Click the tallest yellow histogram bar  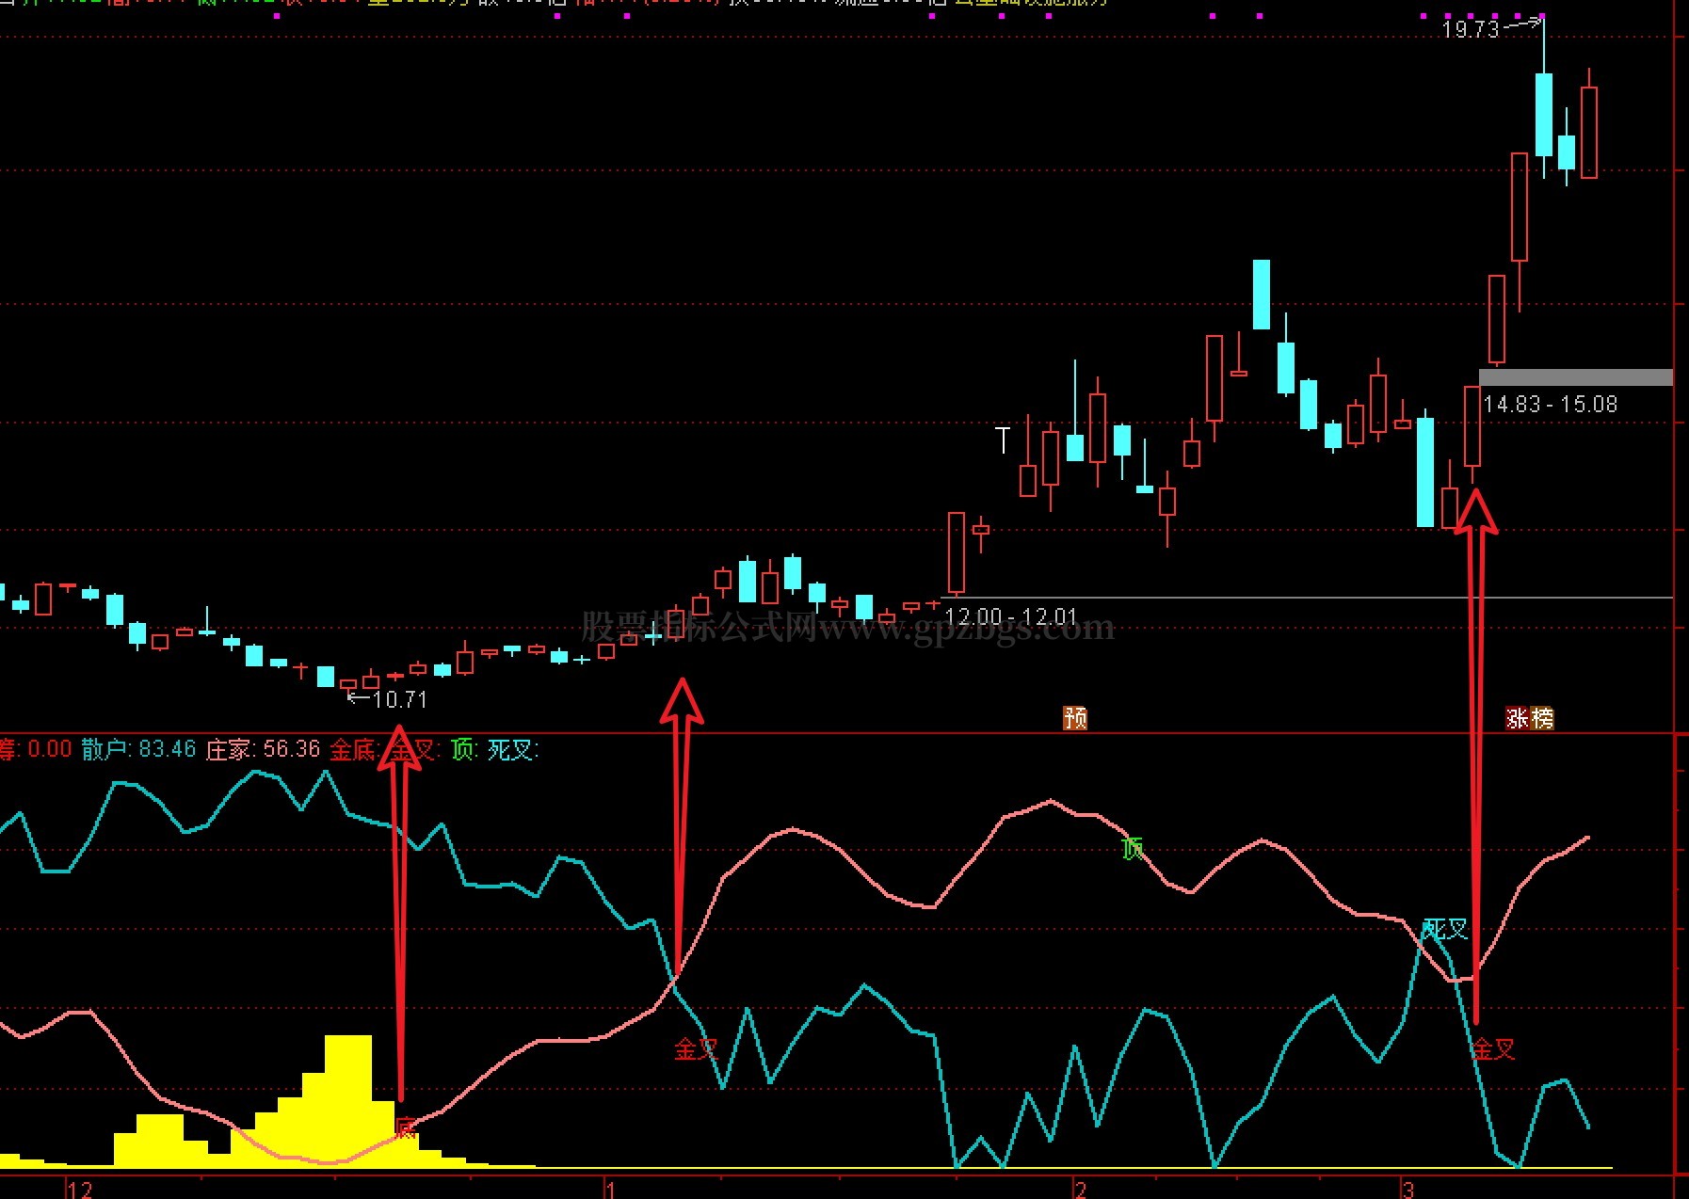(x=348, y=1099)
